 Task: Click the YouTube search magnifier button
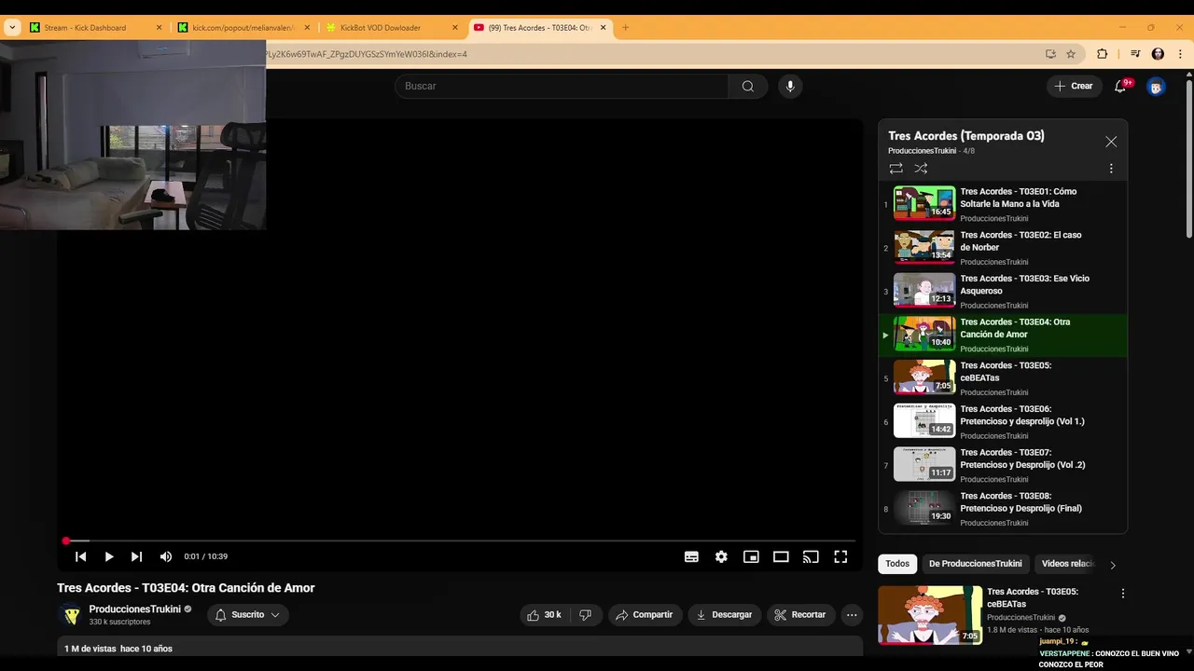point(747,86)
